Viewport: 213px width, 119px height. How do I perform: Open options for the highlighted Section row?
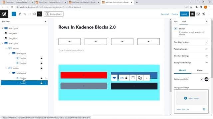coord(46,83)
